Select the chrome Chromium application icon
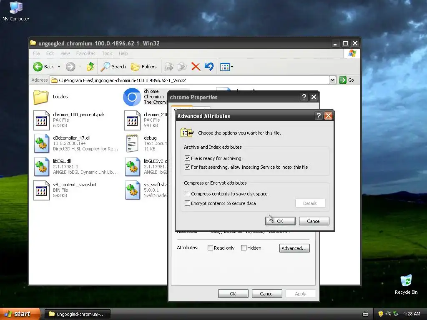The image size is (427, 320). (132, 97)
